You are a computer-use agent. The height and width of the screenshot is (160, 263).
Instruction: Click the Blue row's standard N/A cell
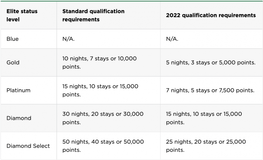tap(68, 39)
